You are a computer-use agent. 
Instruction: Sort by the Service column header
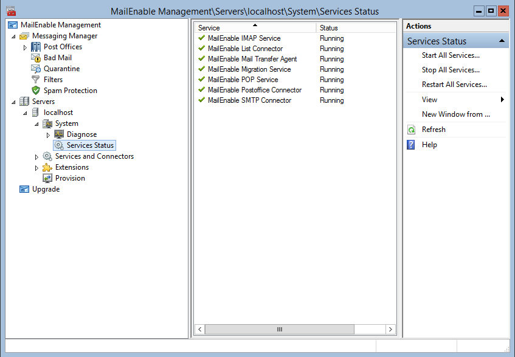click(x=255, y=27)
